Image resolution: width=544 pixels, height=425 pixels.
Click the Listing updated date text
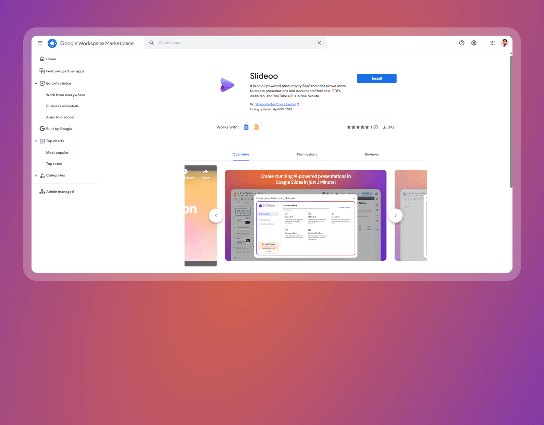pyautogui.click(x=271, y=109)
